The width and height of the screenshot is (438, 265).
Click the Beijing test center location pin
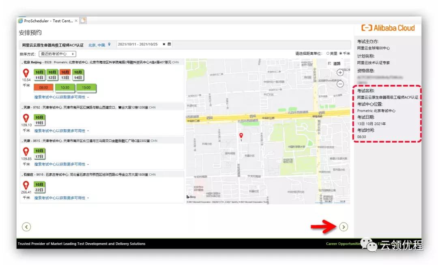click(x=26, y=73)
